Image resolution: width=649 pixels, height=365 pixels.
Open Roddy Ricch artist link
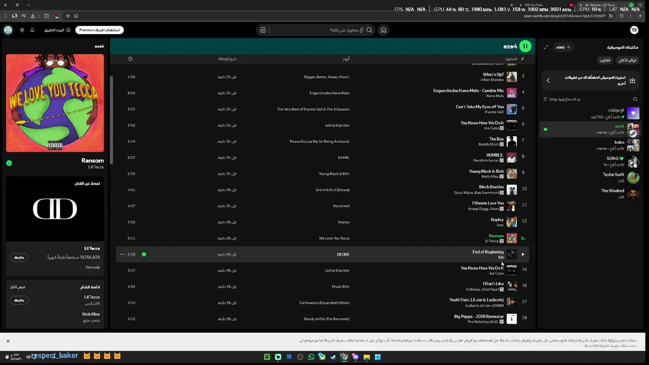click(489, 144)
